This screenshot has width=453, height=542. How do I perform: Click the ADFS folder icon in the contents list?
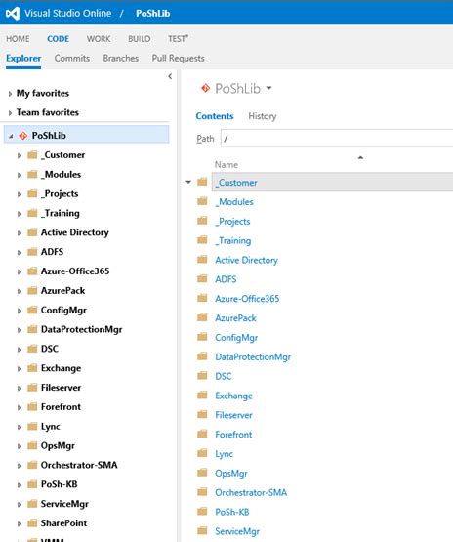pos(202,278)
